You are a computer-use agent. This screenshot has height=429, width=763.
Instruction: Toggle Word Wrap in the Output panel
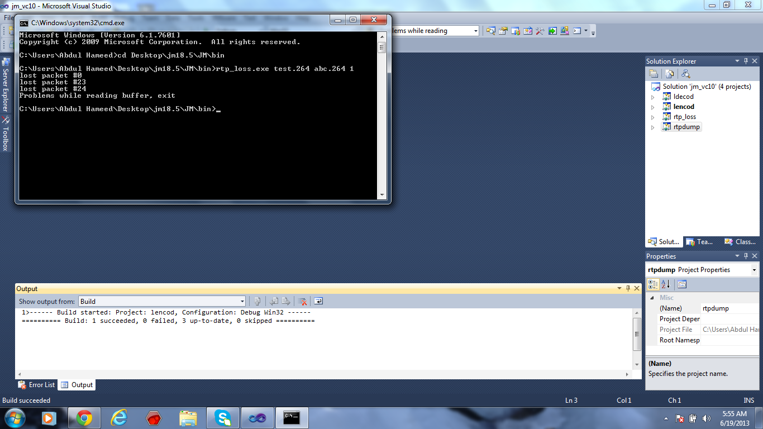point(318,301)
